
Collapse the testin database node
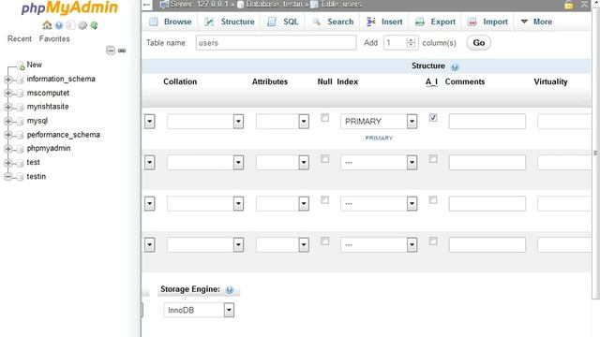(7, 177)
